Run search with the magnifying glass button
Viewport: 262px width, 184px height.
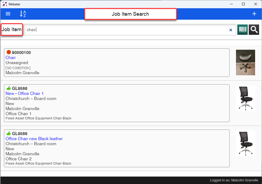(x=254, y=30)
